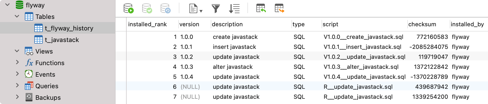
Task: Click the installed_rank column header
Action: pyautogui.click(x=147, y=24)
